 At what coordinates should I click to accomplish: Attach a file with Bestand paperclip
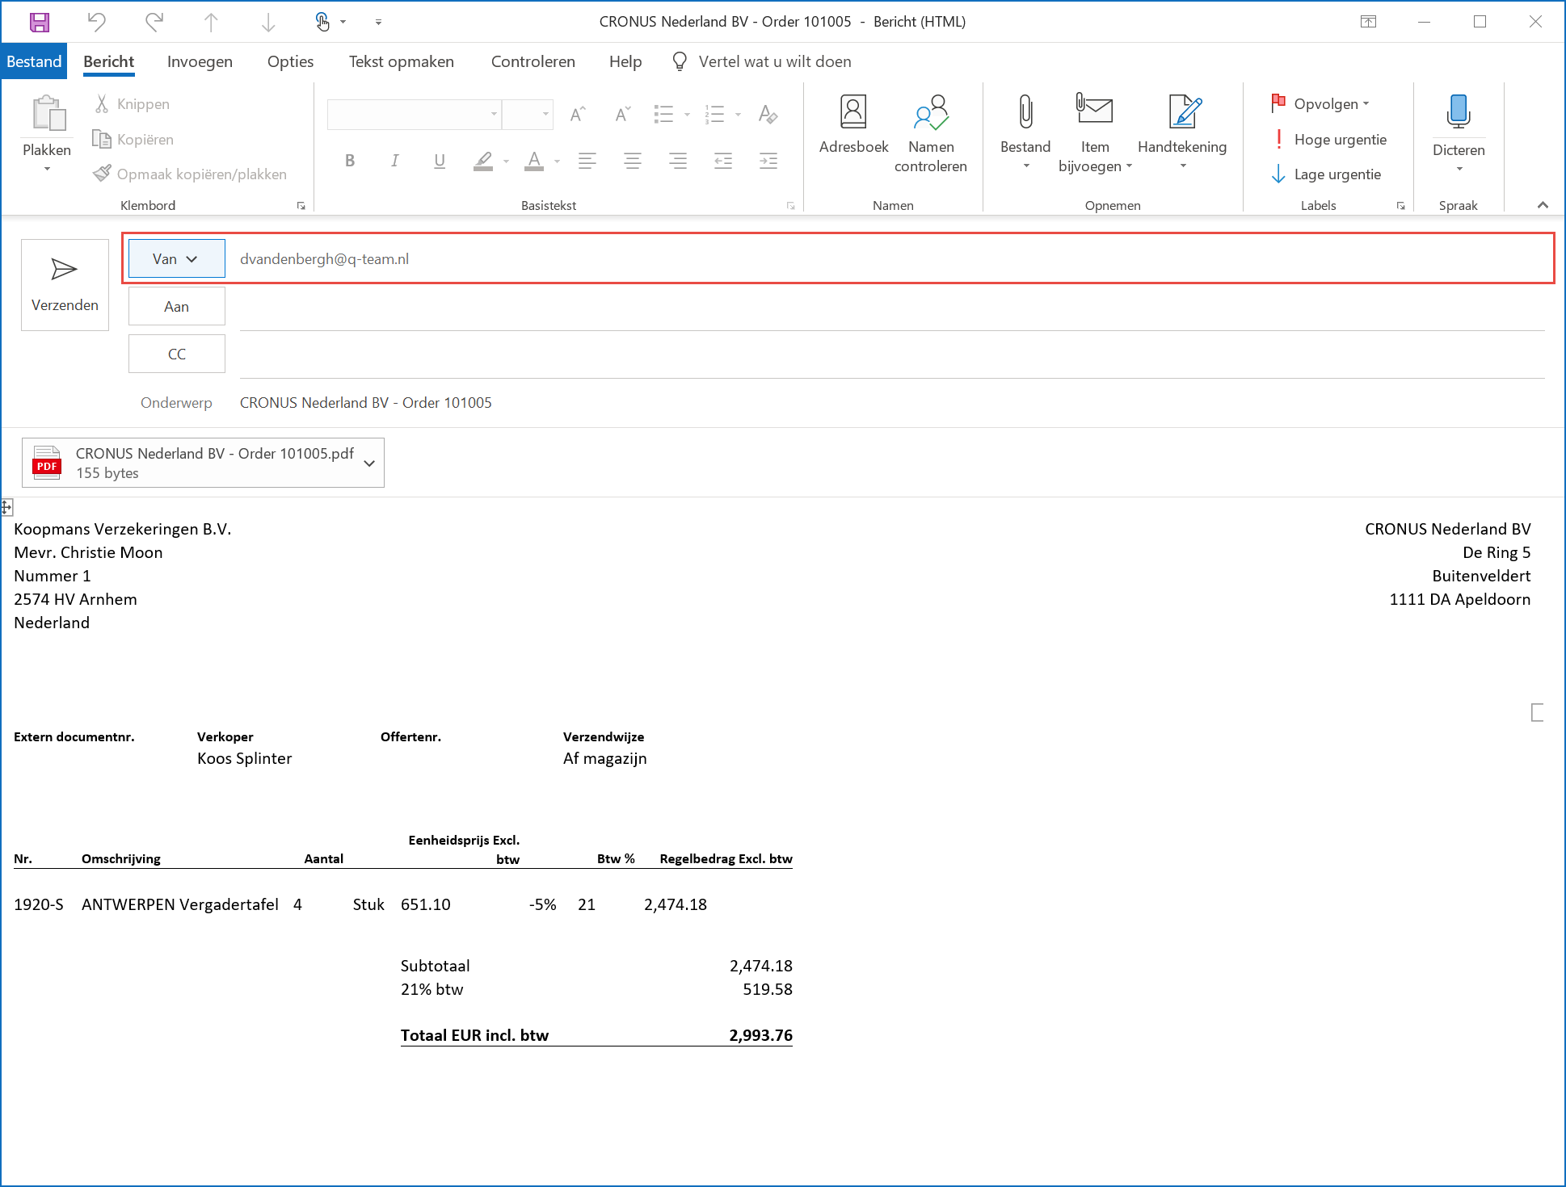coord(1025,132)
